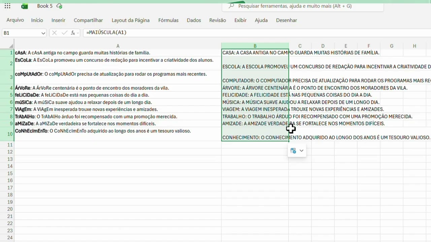Open the Compartilhar tab

click(x=88, y=20)
